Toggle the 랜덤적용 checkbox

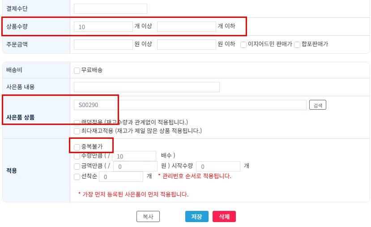(x=77, y=123)
